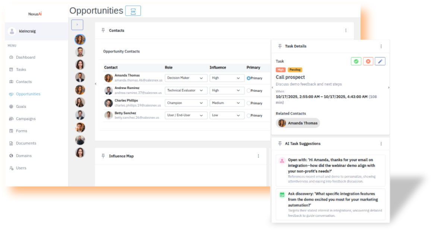Open the Amanda Thomas related contact chip
Screen dimensions: 431x230
point(298,123)
